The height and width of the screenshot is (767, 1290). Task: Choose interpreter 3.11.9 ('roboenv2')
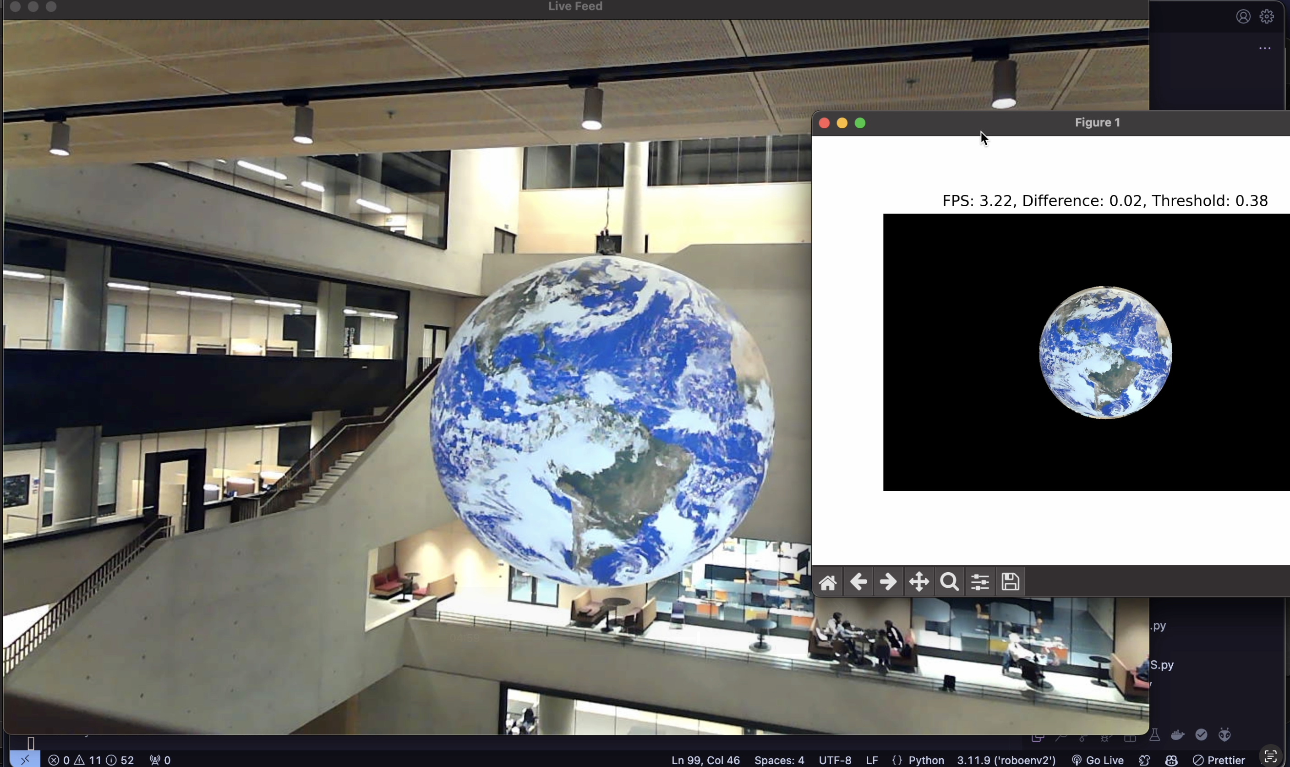[1006, 760]
